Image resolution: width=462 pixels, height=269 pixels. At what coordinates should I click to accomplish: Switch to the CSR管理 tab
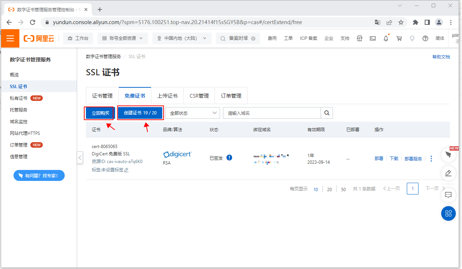pyautogui.click(x=199, y=96)
